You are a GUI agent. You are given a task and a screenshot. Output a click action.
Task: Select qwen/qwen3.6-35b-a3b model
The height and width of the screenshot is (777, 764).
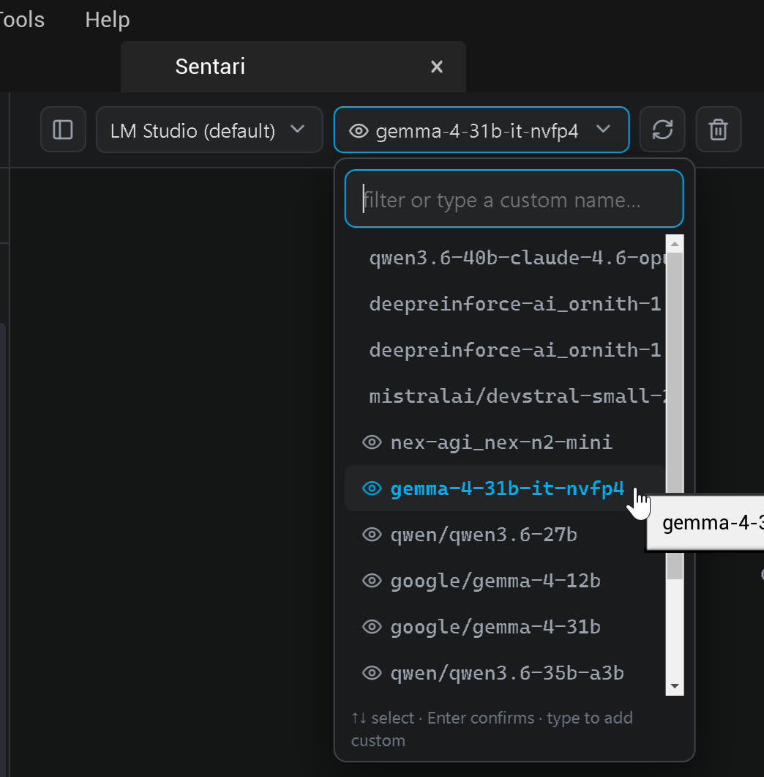point(505,673)
